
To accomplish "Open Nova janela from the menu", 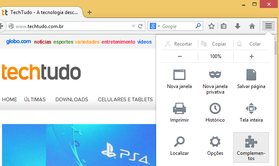I will 179,79.
